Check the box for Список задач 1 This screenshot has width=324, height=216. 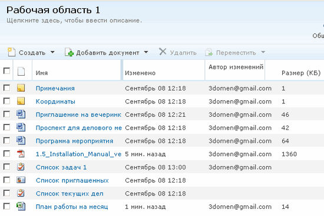tap(6, 167)
